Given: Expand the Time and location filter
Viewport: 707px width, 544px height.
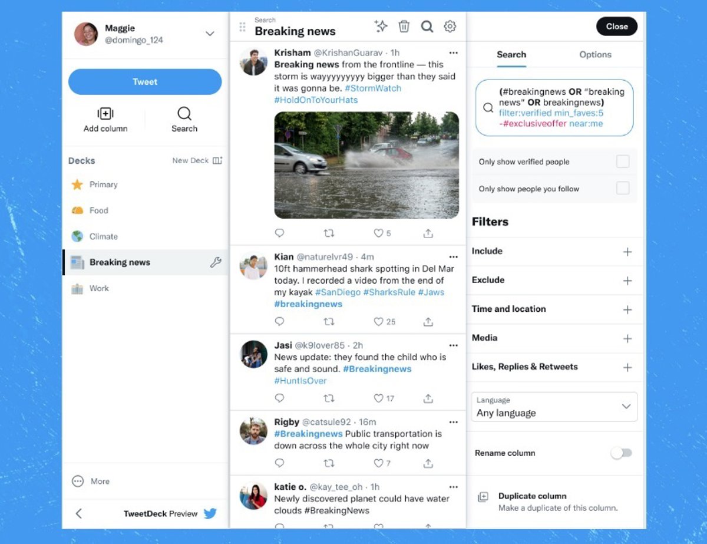Looking at the screenshot, I should pyautogui.click(x=627, y=309).
